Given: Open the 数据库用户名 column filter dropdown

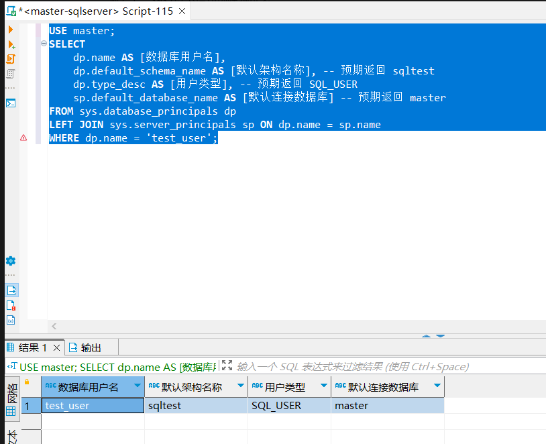Looking at the screenshot, I should [138, 386].
